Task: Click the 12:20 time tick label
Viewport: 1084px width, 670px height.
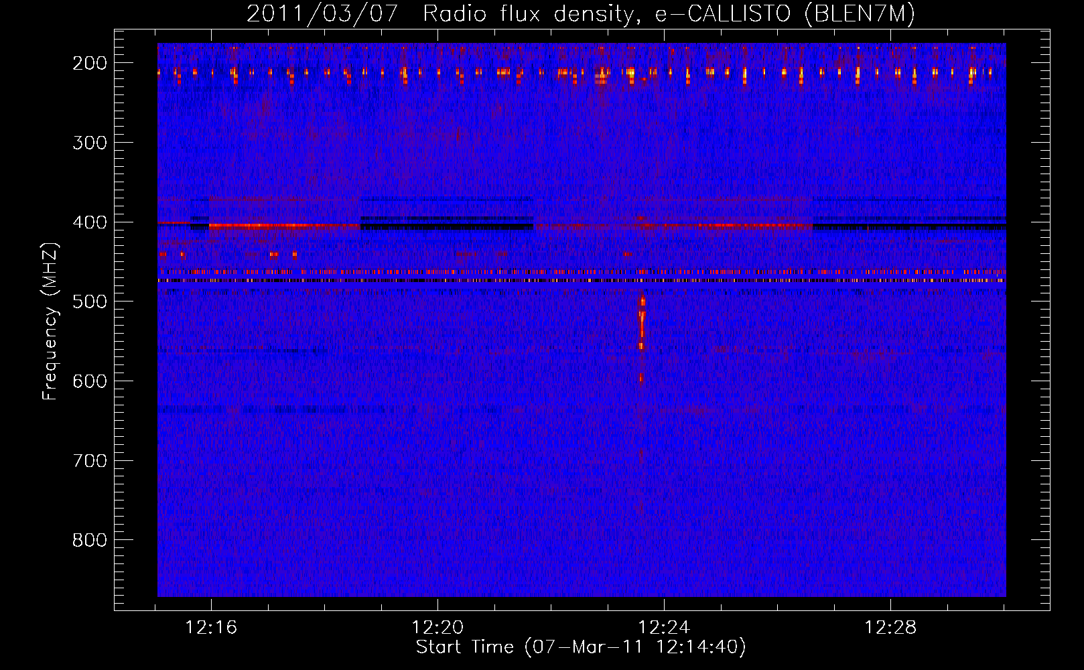Action: click(x=437, y=628)
